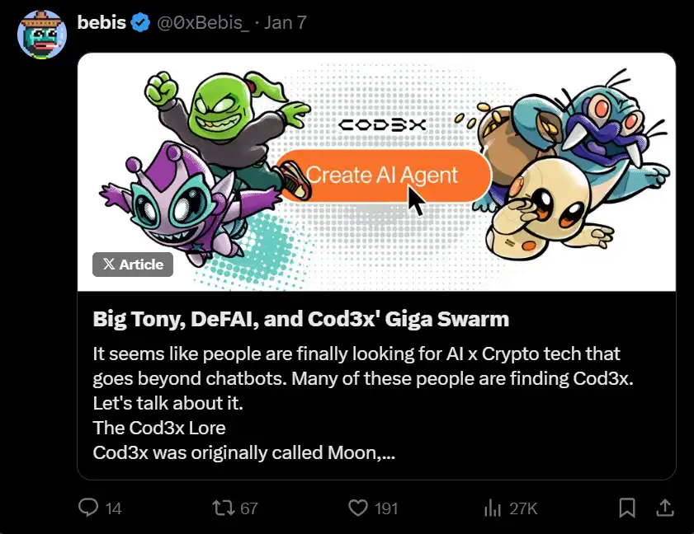Click the X Article badge
The height and width of the screenshot is (534, 694).
coord(133,265)
